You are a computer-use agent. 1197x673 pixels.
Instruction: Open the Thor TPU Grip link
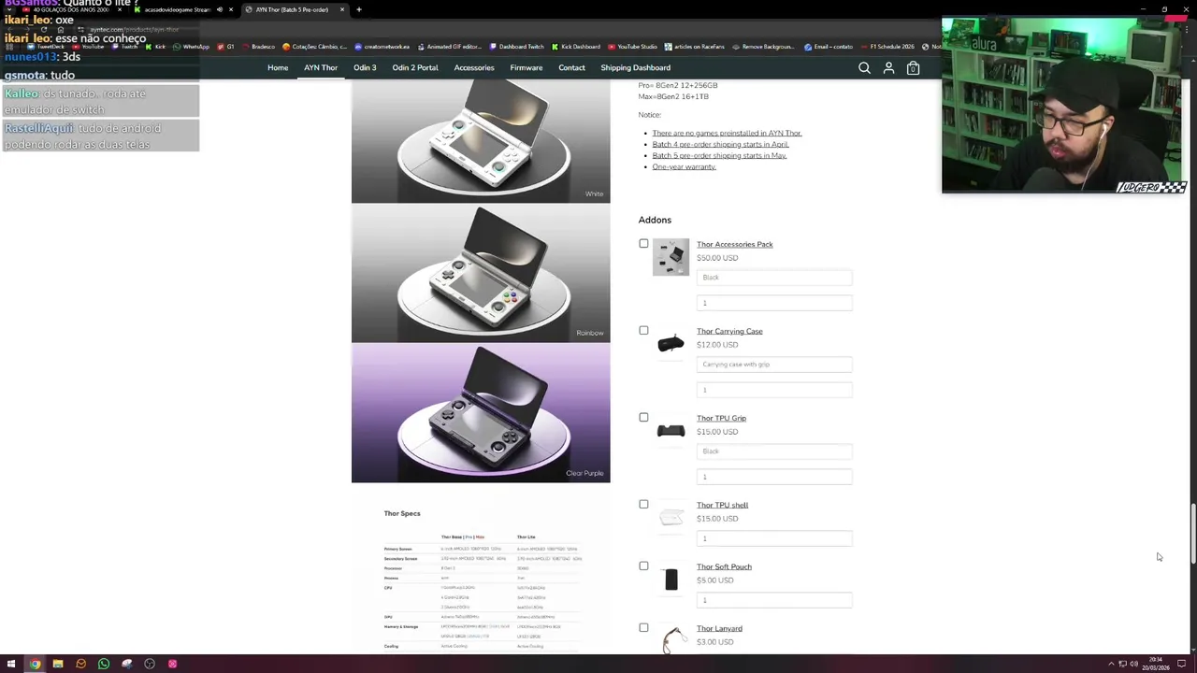721,418
